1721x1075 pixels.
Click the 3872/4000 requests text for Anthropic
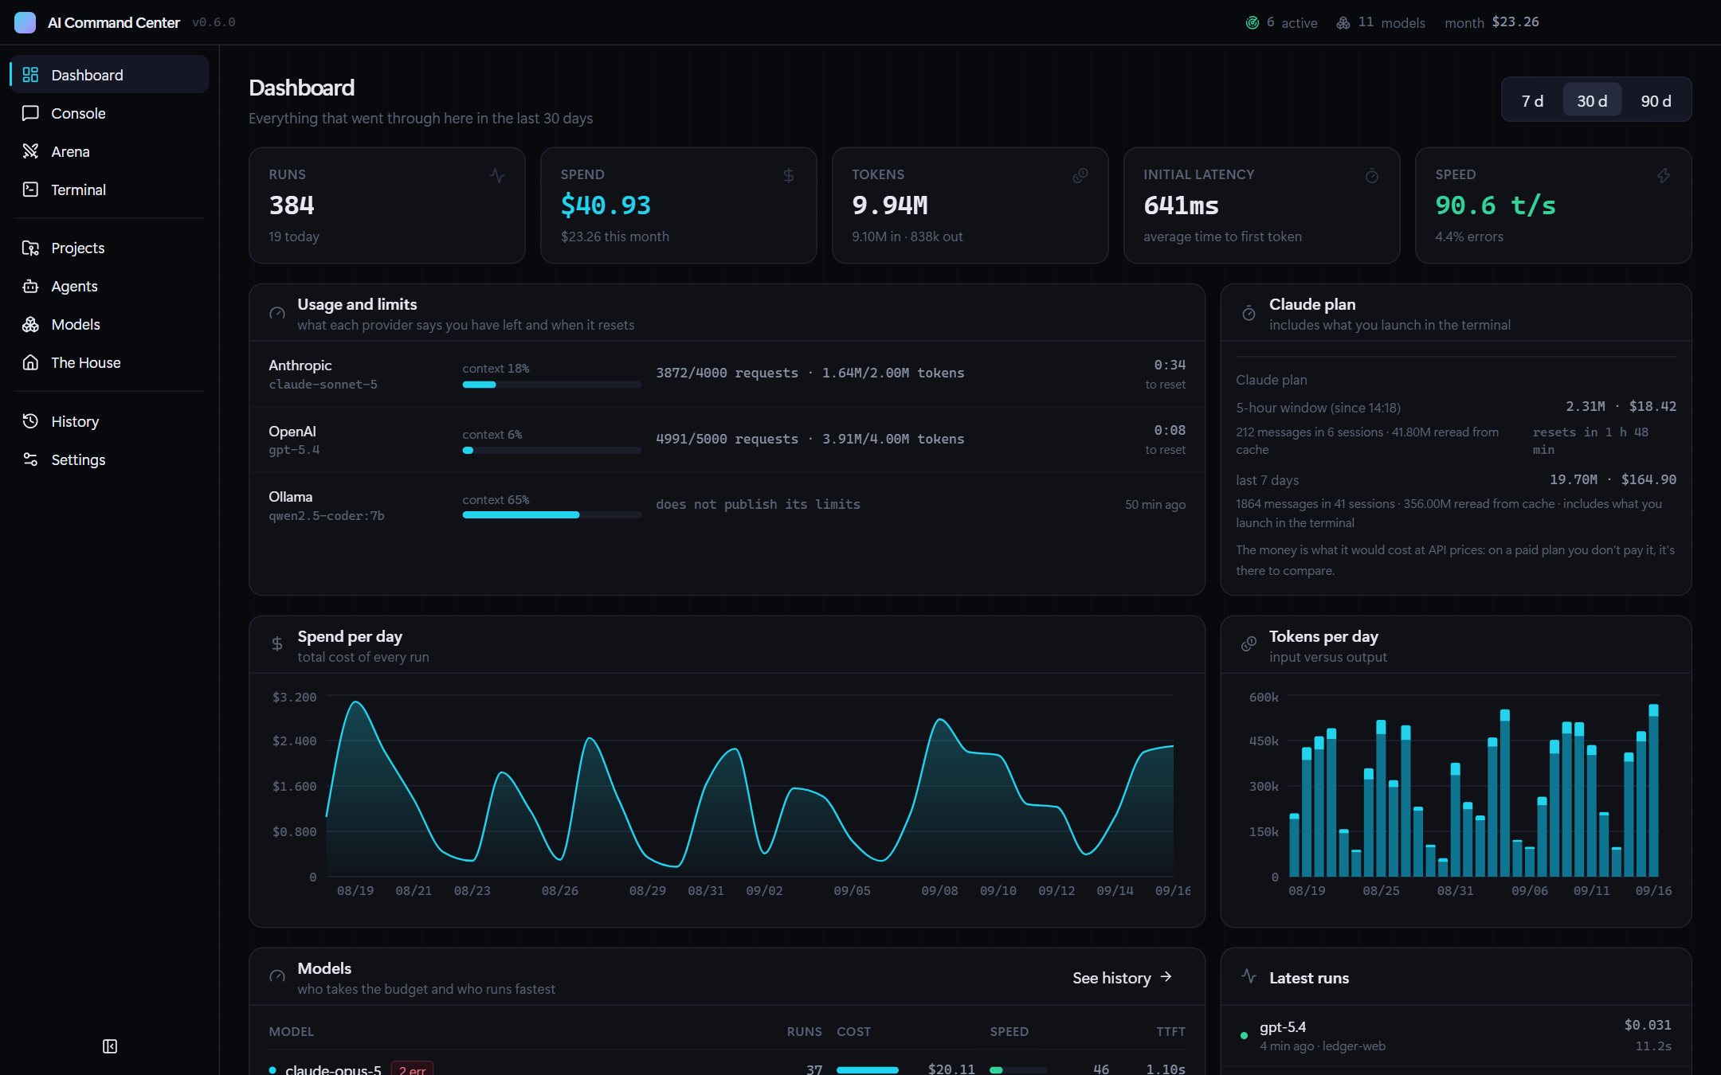(727, 373)
